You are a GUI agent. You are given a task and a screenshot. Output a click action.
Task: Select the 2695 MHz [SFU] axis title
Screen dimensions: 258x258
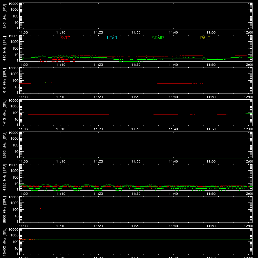pyautogui.click(x=4, y=145)
